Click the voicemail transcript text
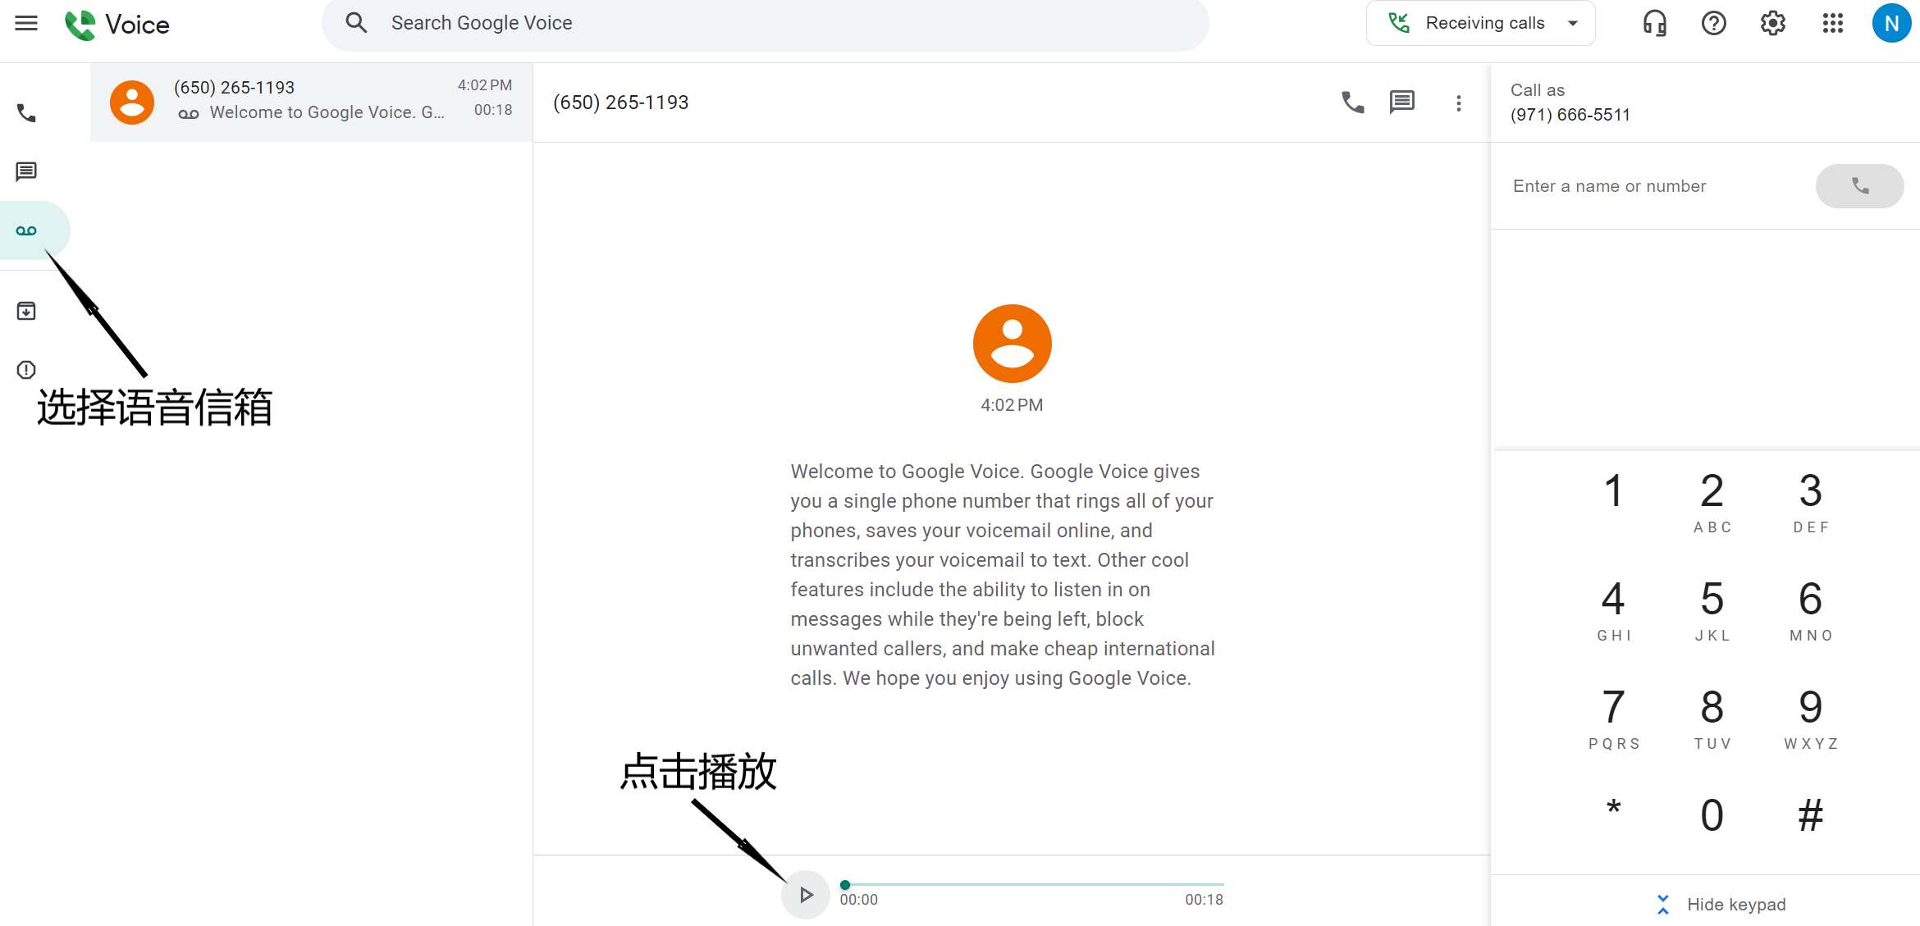The width and height of the screenshot is (1920, 926). [x=1003, y=575]
